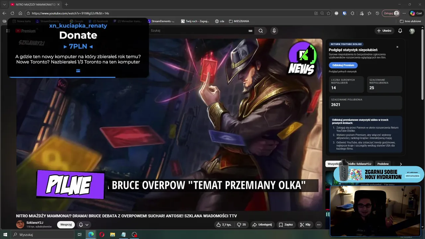Open the Extensions puzzle piece menu
Image resolution: width=425 pixels, height=239 pixels.
353,13
